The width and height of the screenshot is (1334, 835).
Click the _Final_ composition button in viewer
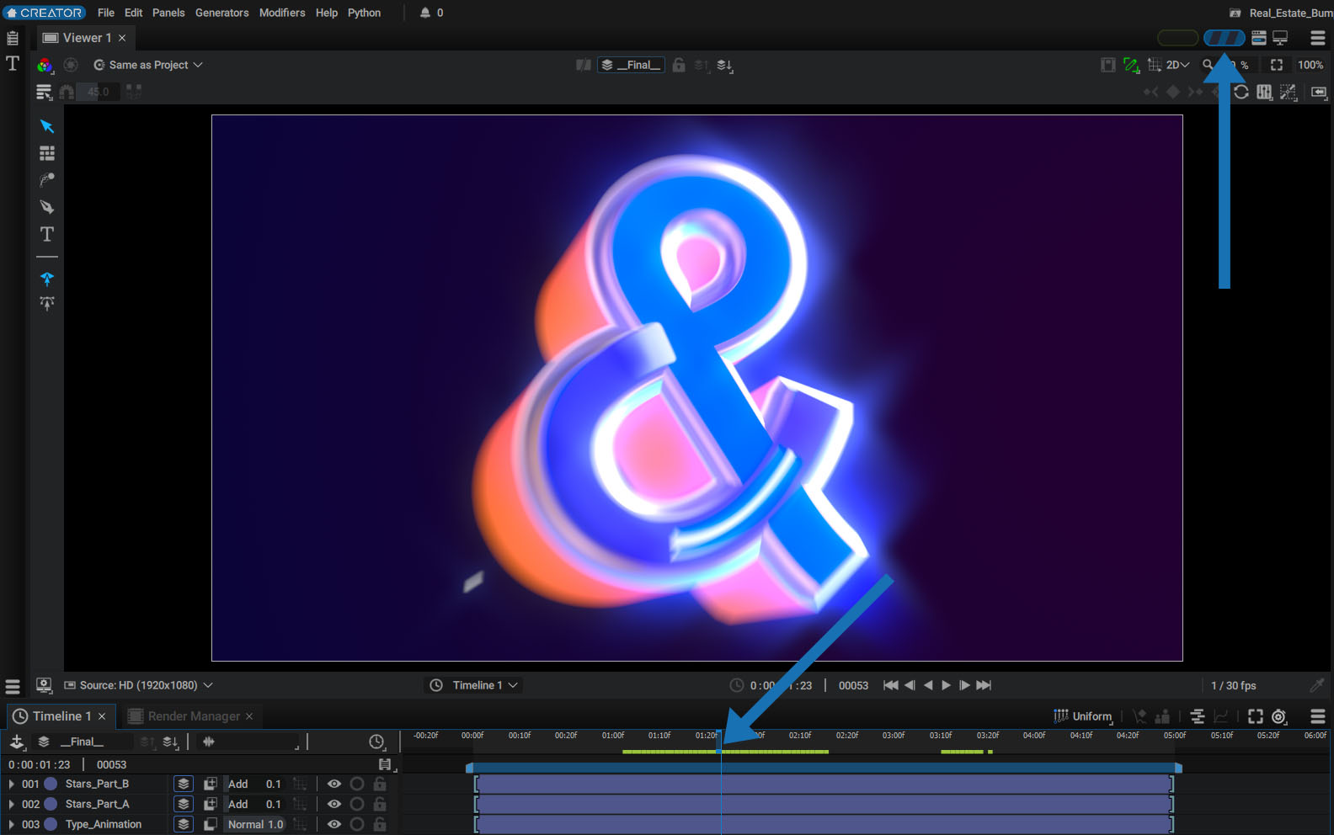(632, 65)
